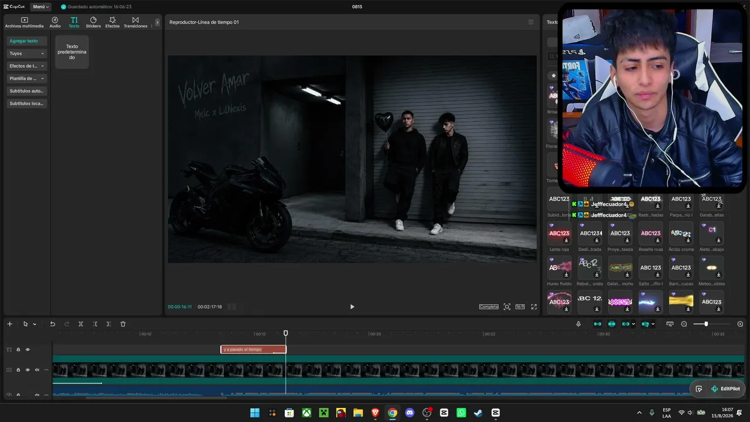The height and width of the screenshot is (422, 750).
Task: Open the Stickers tab
Action: tap(93, 22)
